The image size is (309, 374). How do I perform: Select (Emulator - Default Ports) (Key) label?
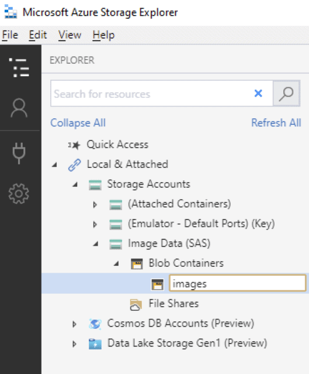(x=201, y=224)
